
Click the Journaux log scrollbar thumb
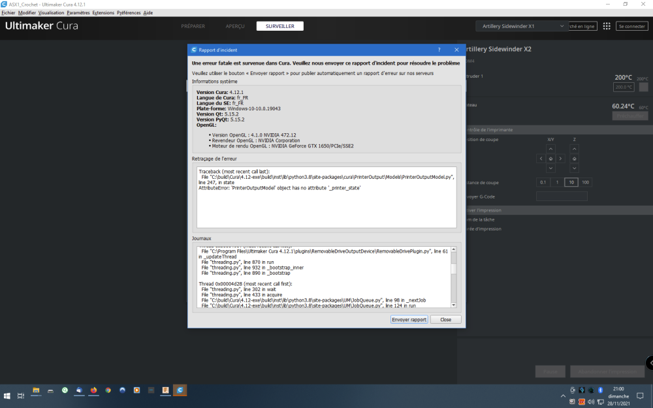pyautogui.click(x=454, y=269)
